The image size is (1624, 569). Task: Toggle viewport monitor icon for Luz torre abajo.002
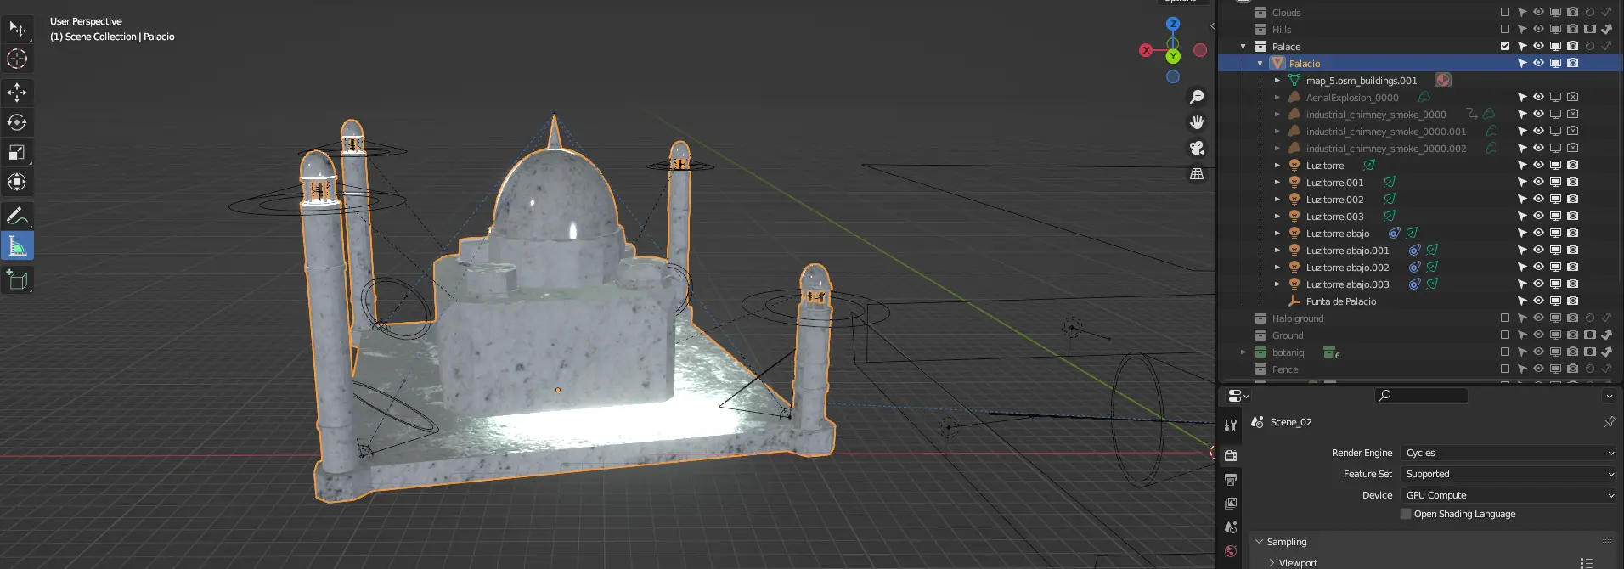pos(1555,267)
